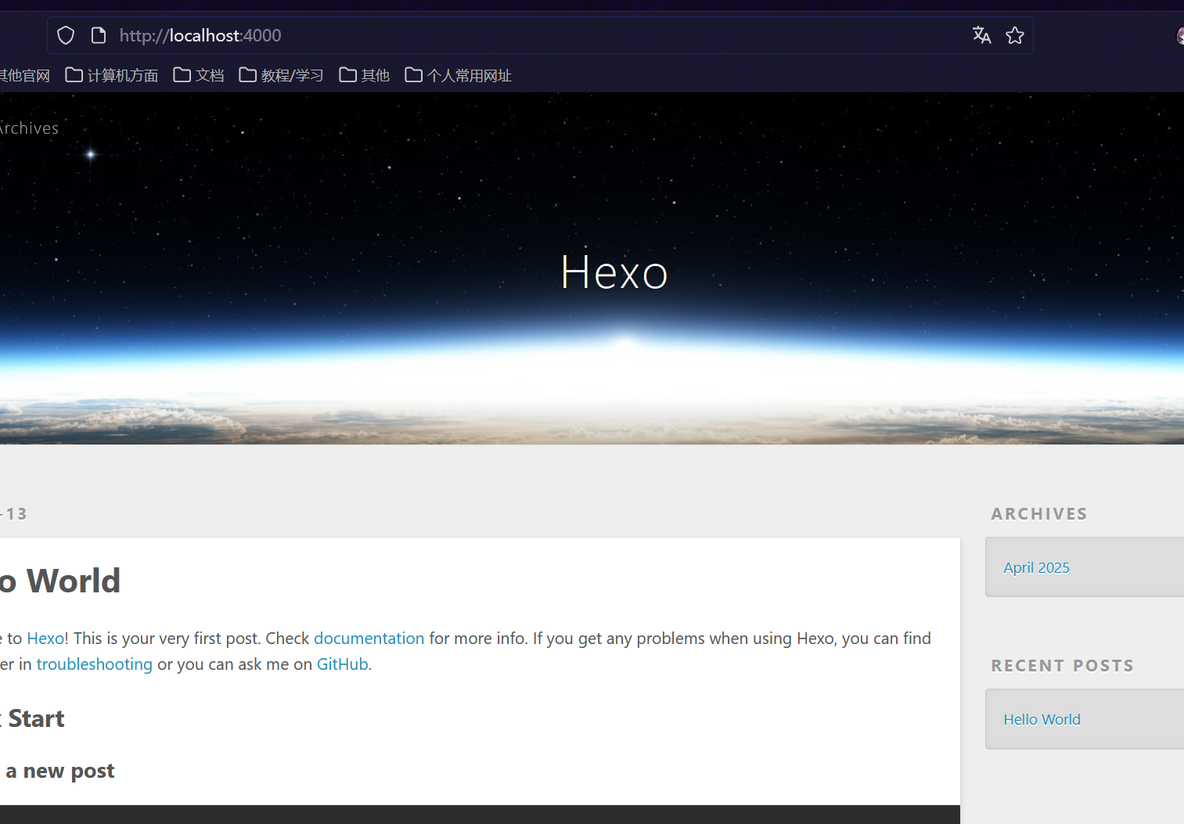Bookmark this page with the star icon
The height and width of the screenshot is (824, 1184).
coord(1015,35)
